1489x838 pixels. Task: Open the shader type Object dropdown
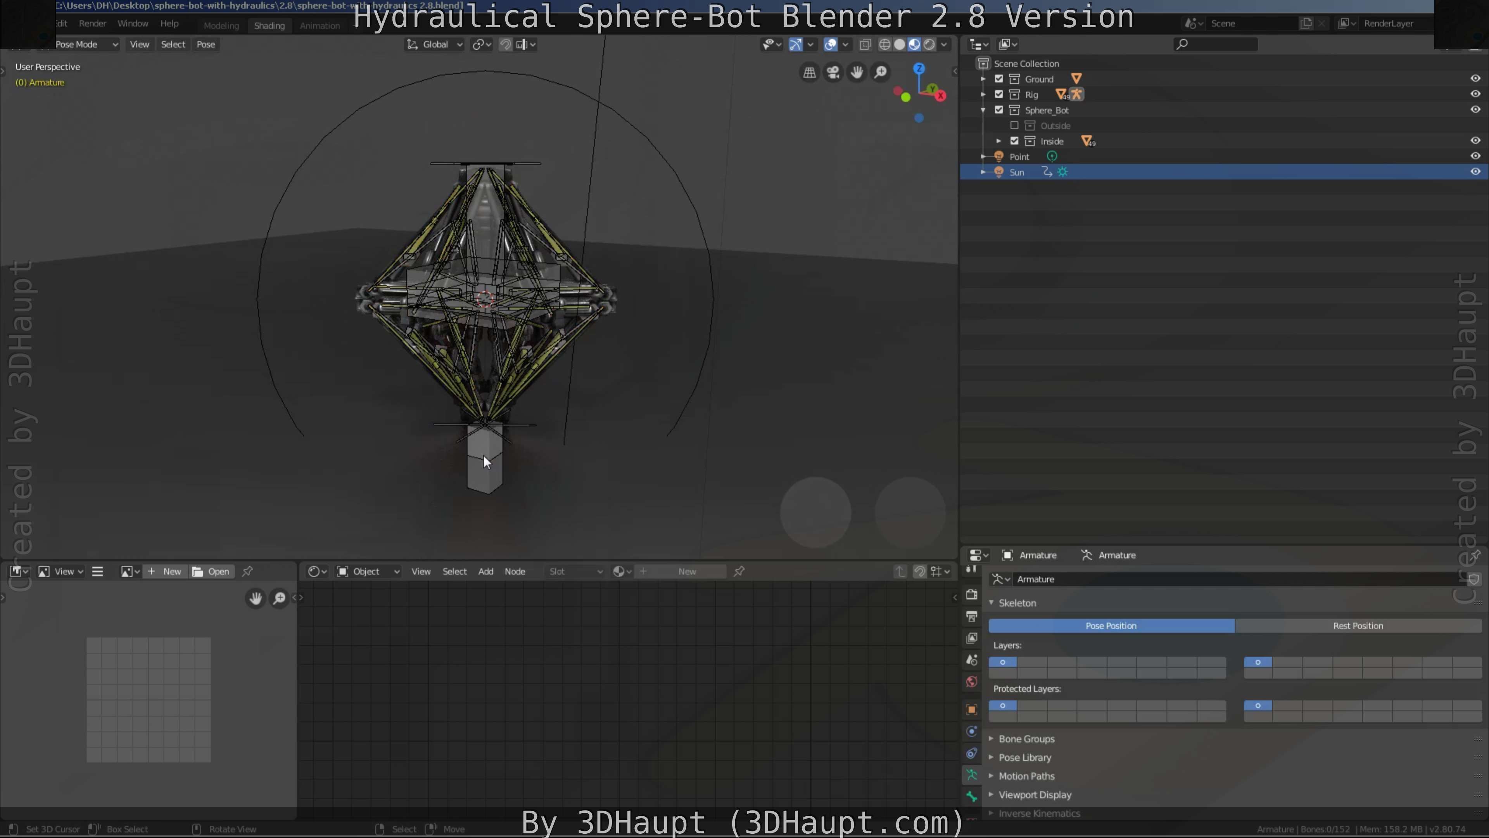pyautogui.click(x=368, y=571)
